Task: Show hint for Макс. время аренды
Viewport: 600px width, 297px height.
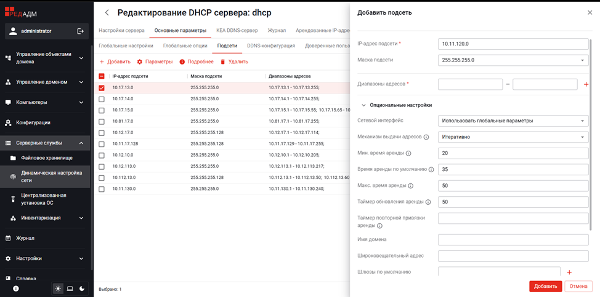Action: (411, 186)
